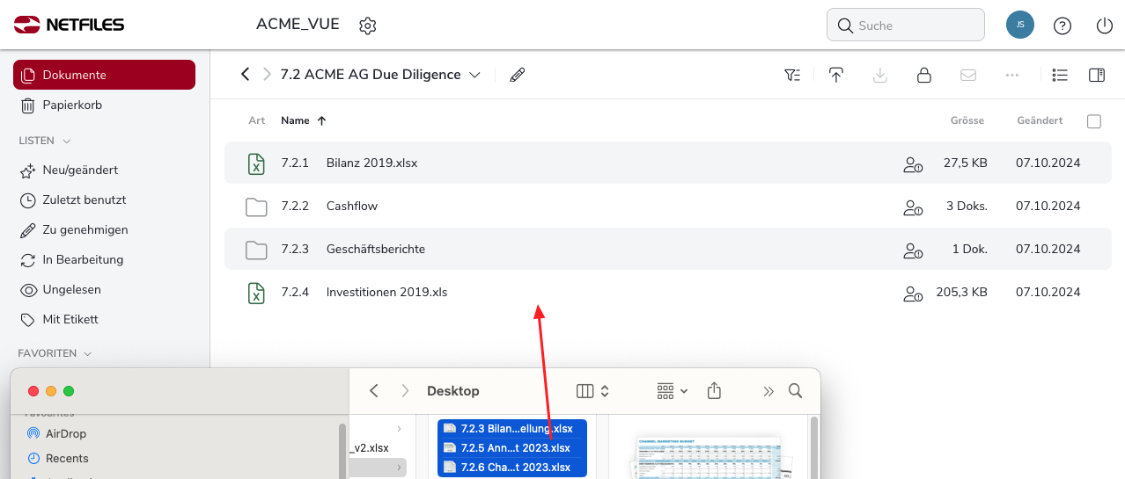Sort by Name column header
The image size is (1125, 479).
pos(296,120)
